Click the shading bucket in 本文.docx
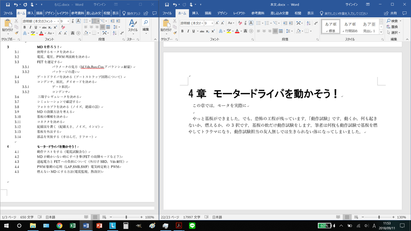This screenshot has height=231, width=411. [298, 31]
